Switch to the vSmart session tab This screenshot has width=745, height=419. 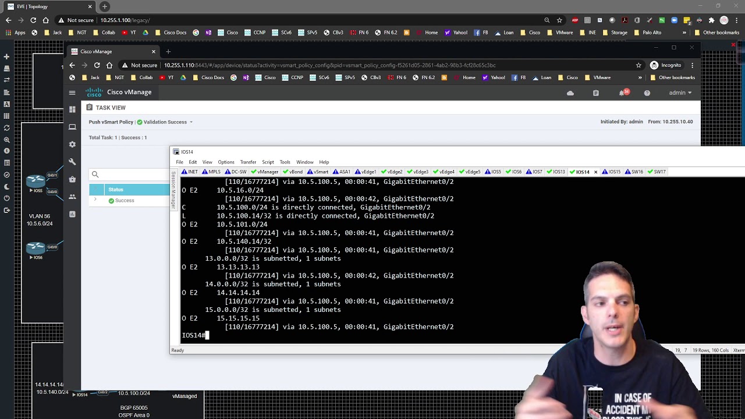(318, 172)
